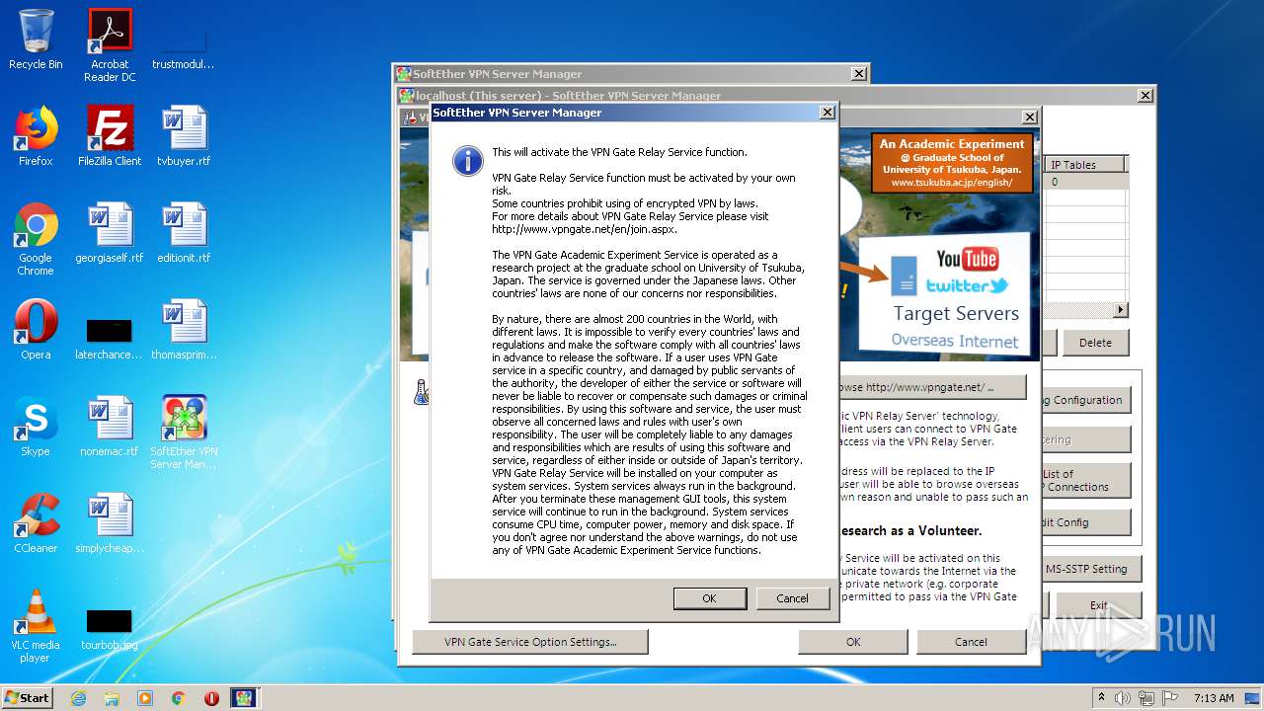Click the University of Tsukuba academic experiment banner
This screenshot has width=1264, height=711.
(952, 163)
